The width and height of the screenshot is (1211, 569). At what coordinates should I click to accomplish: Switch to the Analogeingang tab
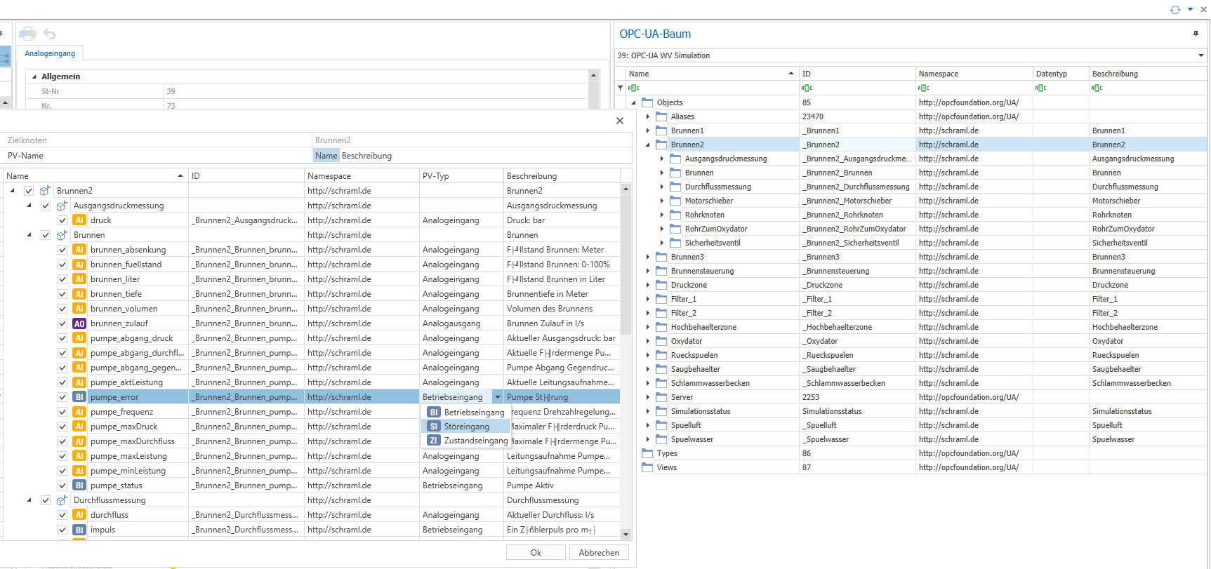(x=50, y=53)
